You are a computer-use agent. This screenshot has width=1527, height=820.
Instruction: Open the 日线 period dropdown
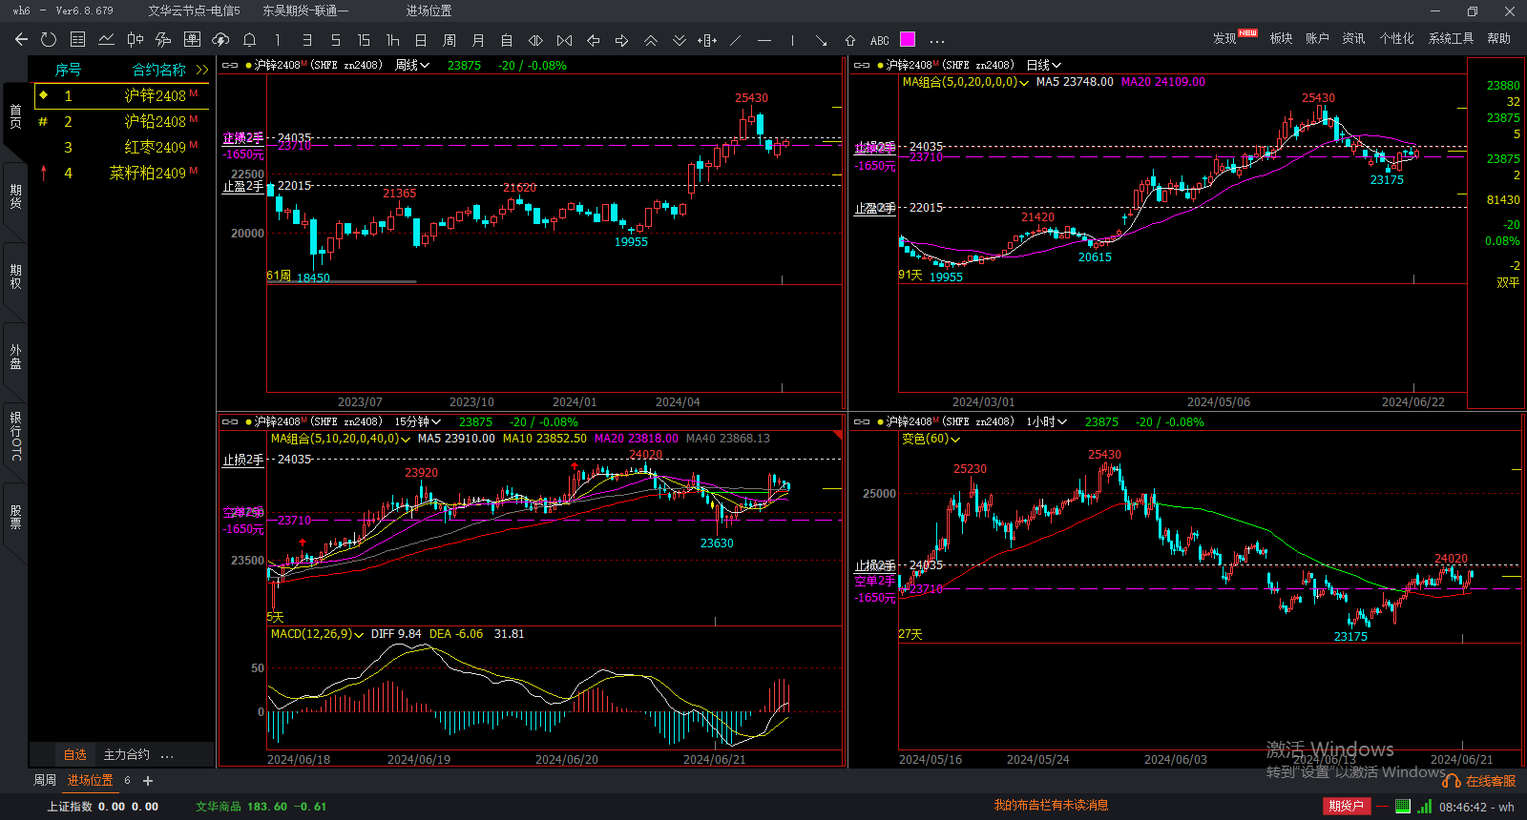[x=1044, y=65]
